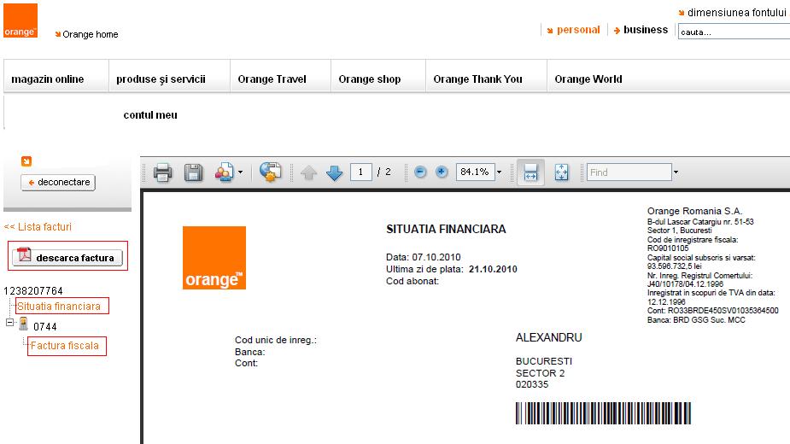Open the zoom percentage dropdown arrow
Image resolution: width=790 pixels, height=444 pixels.
[x=500, y=172]
